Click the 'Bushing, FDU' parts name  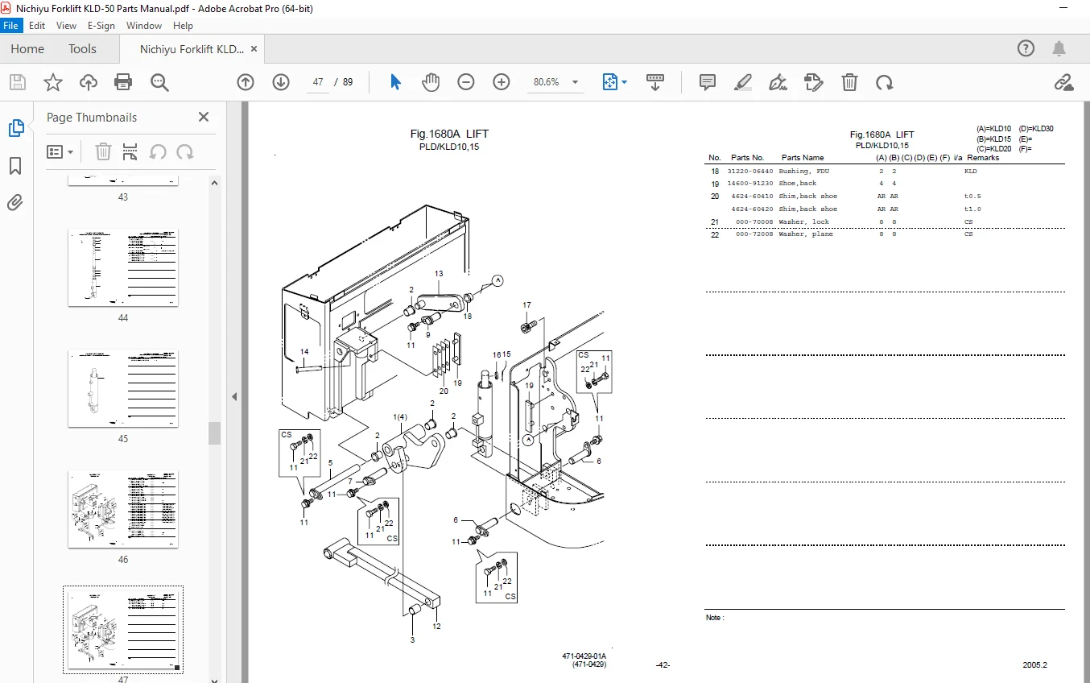pyautogui.click(x=804, y=172)
